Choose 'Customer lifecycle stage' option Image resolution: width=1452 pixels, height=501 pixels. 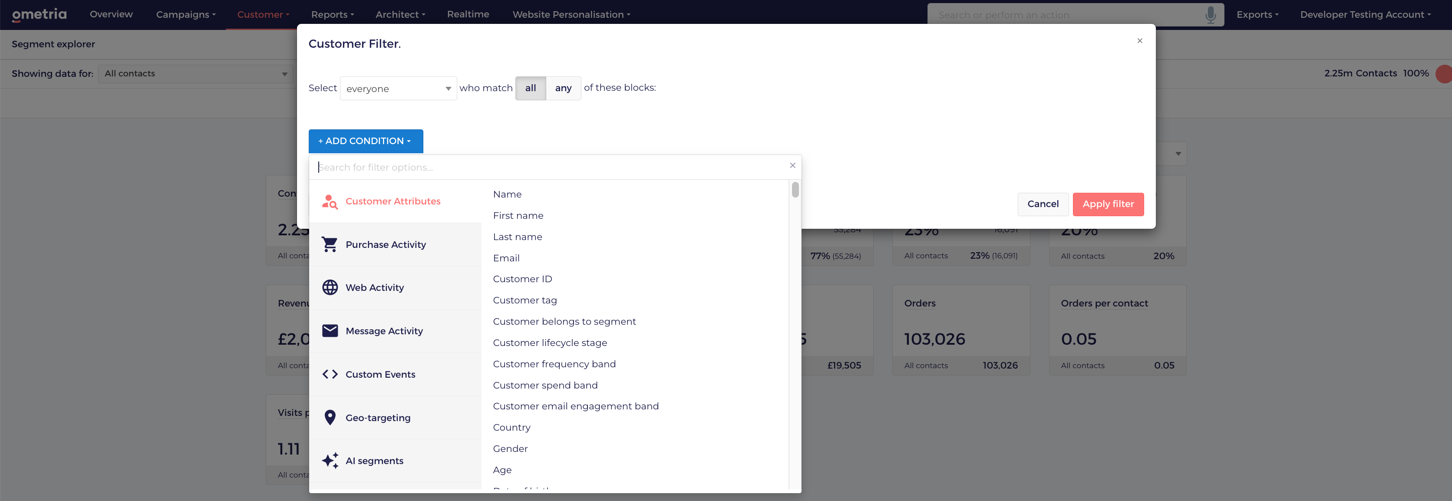pos(550,343)
